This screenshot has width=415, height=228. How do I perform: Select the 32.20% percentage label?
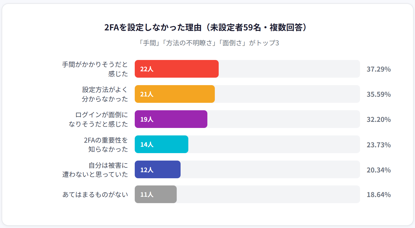click(379, 119)
